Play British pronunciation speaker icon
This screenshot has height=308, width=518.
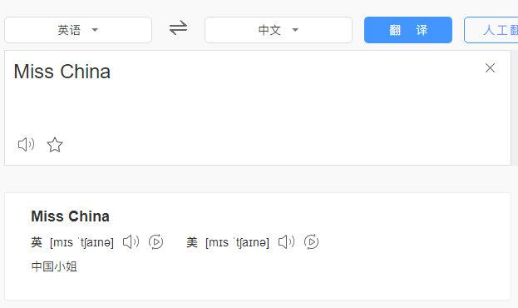(131, 242)
